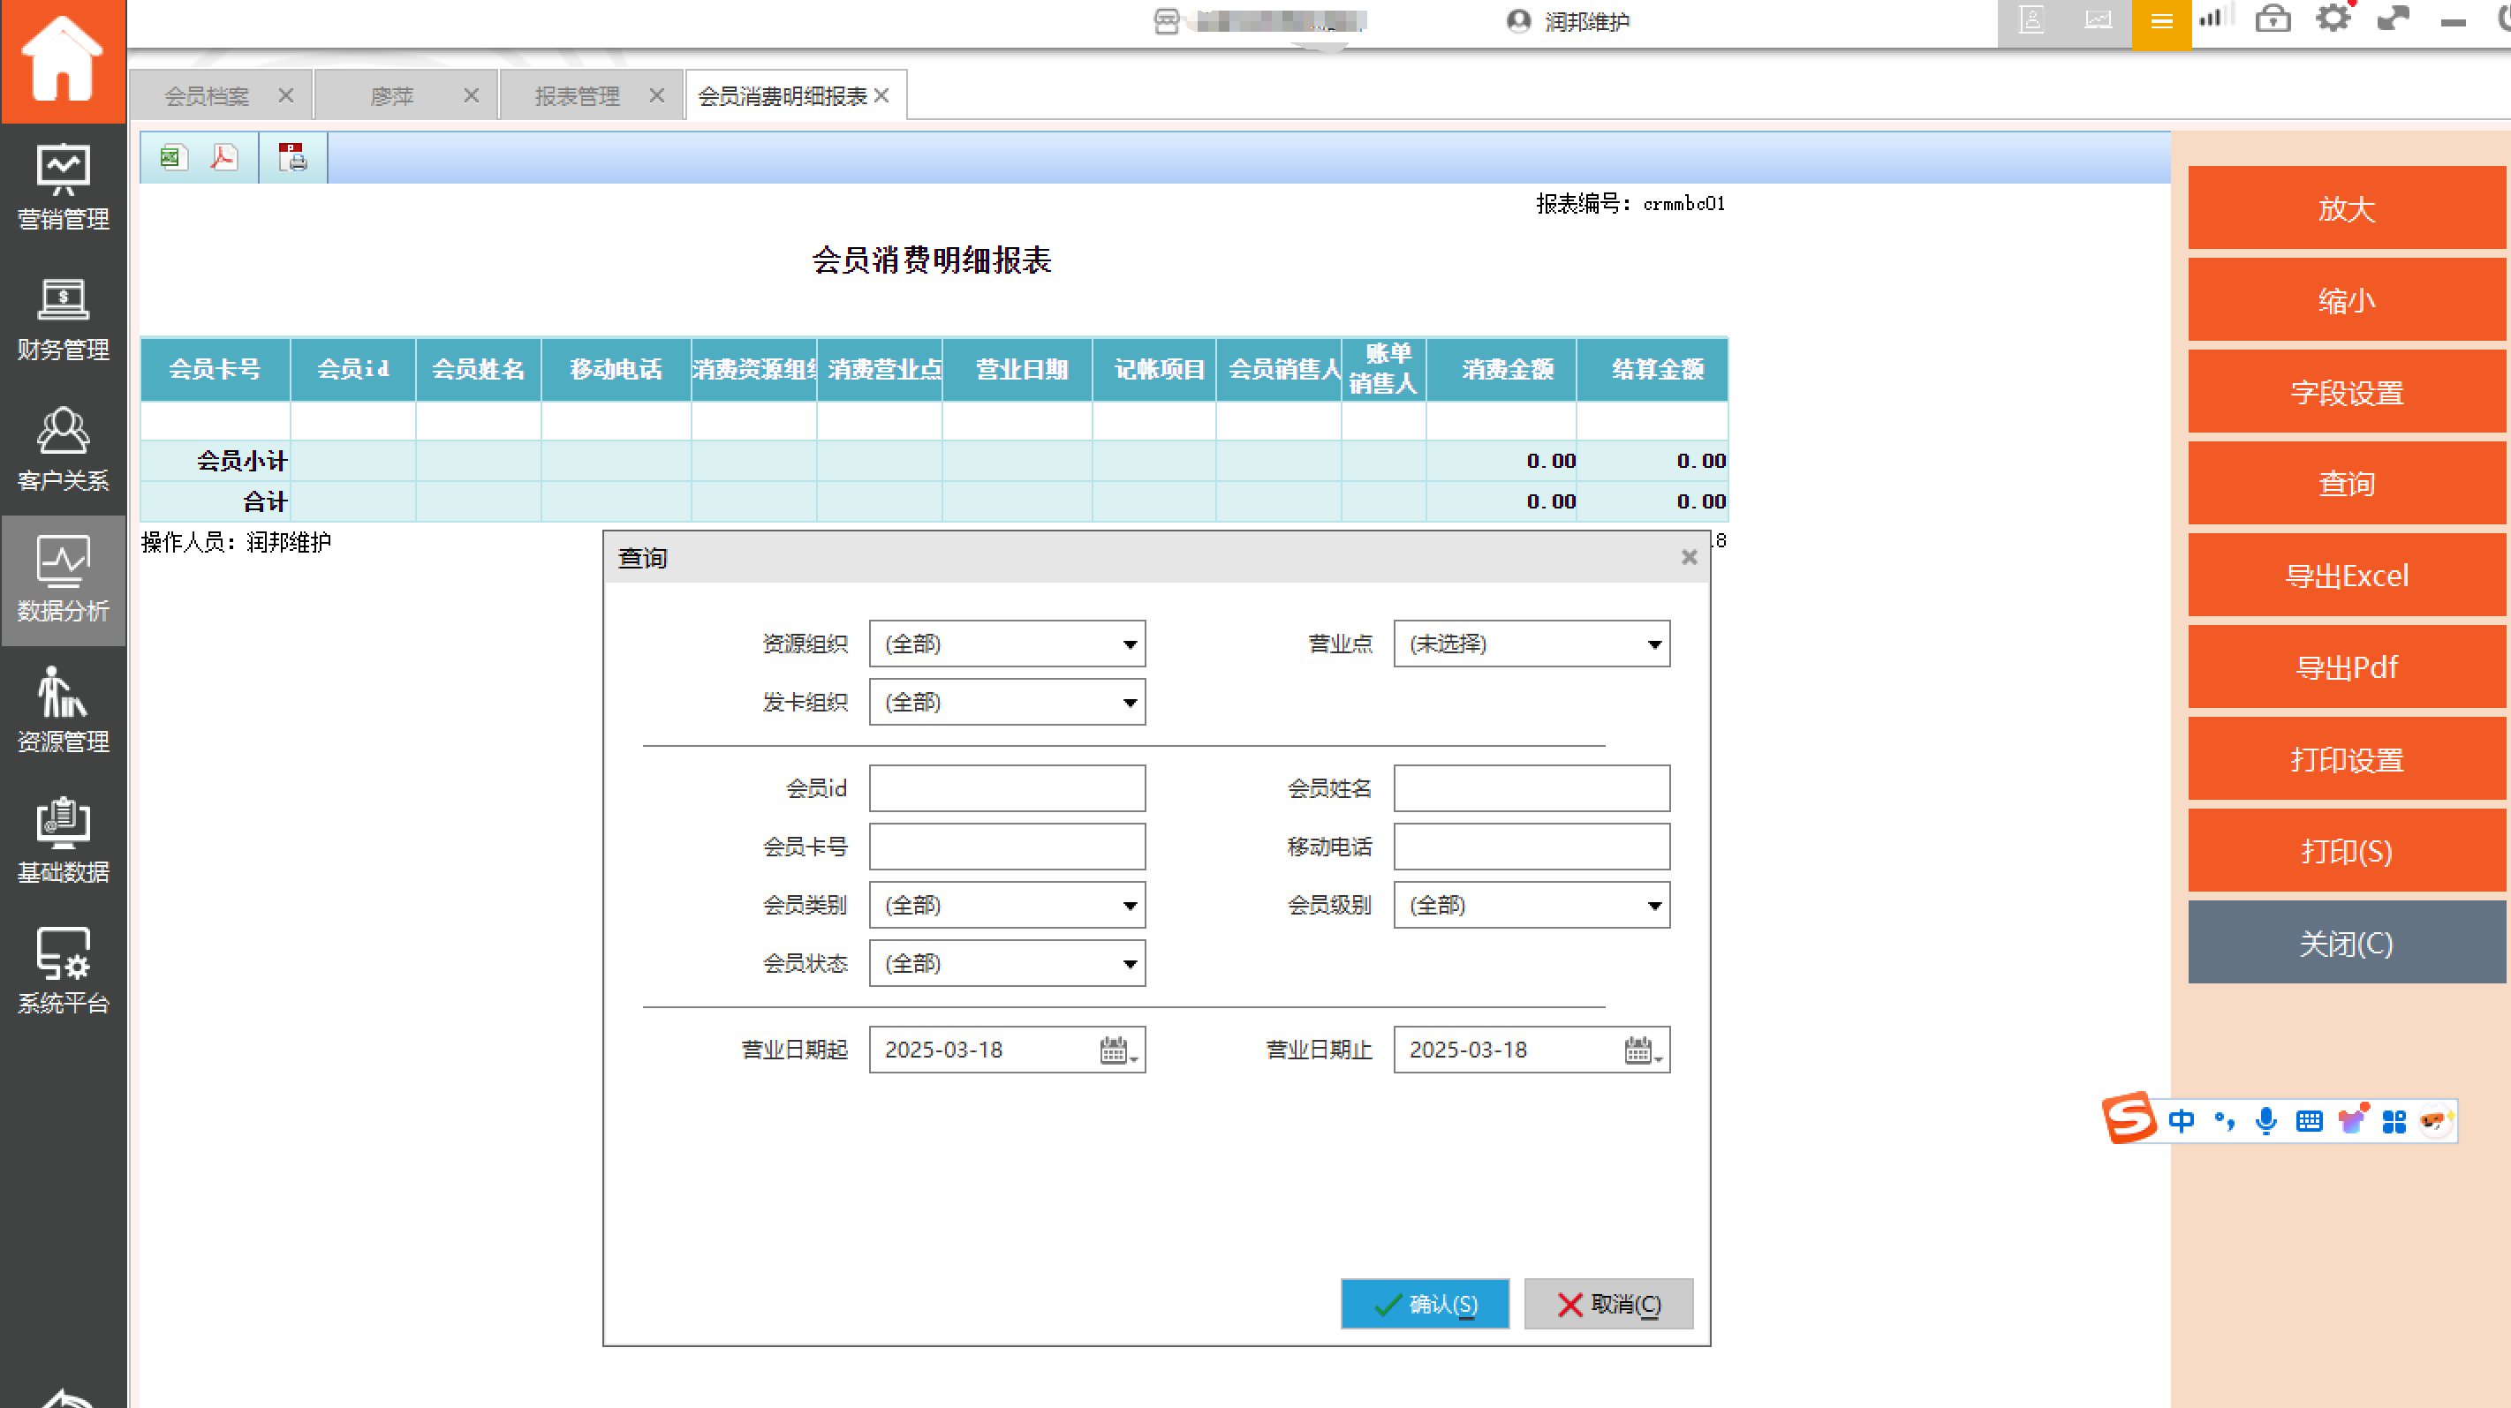Screen dimensions: 2511x1408
Task: Open 财务管理 in the sidebar
Action: pos(63,319)
